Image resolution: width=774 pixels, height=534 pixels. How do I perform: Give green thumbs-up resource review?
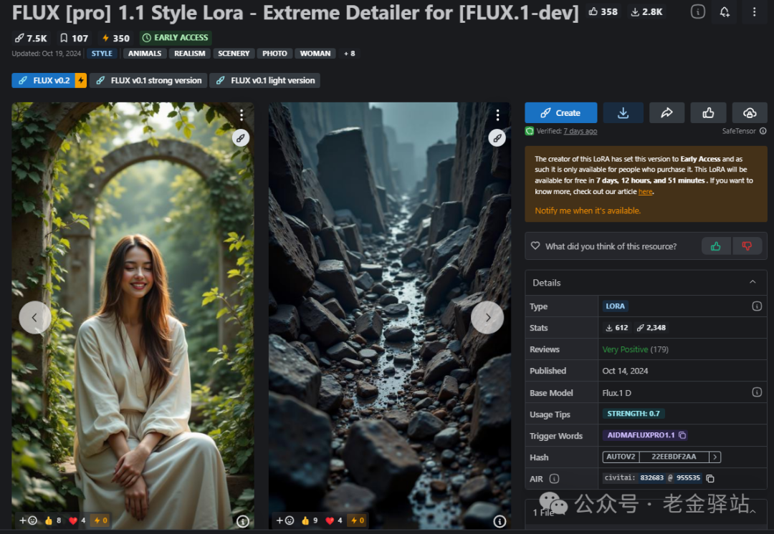[716, 246]
